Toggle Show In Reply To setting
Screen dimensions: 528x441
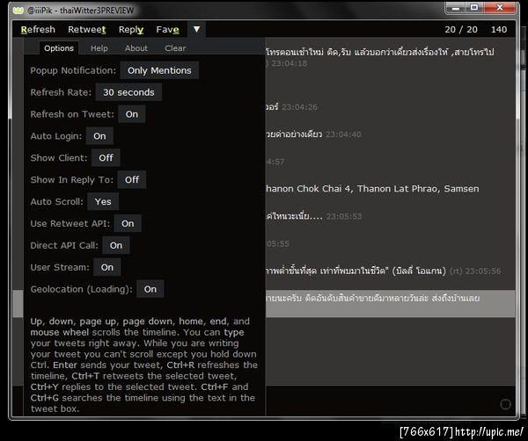tap(132, 180)
